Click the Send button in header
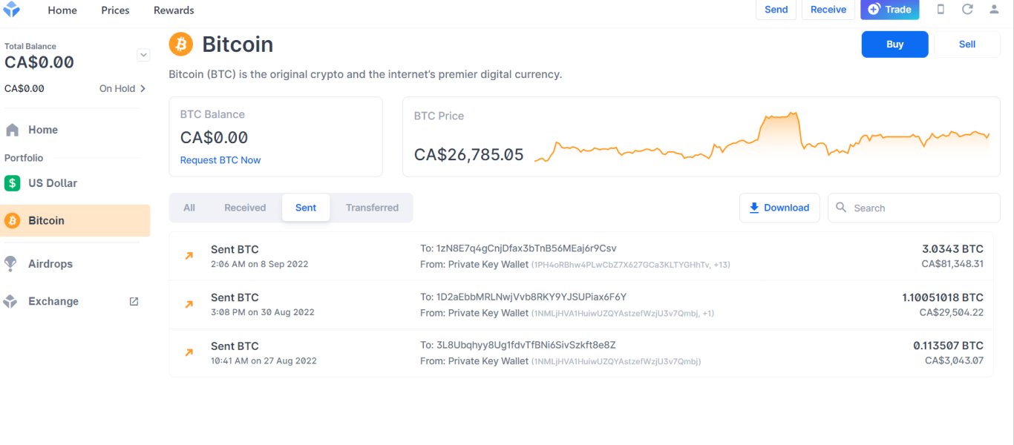 (x=776, y=10)
